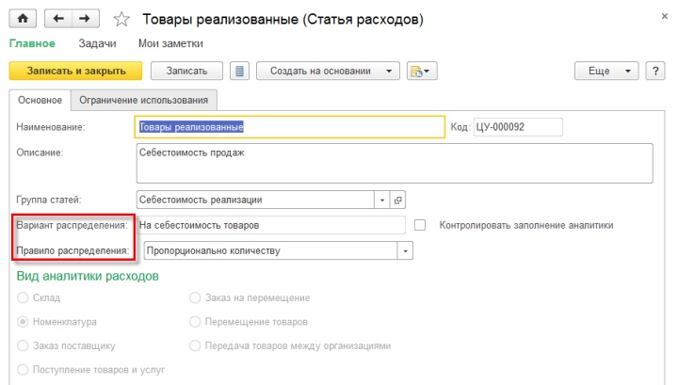Click the Описание text area
This screenshot has width=678, height=385.
395,164
